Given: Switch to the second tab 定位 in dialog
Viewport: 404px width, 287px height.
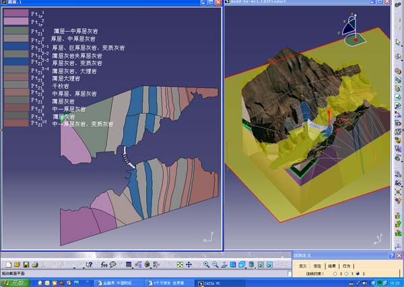Looking at the screenshot, I should (317, 266).
